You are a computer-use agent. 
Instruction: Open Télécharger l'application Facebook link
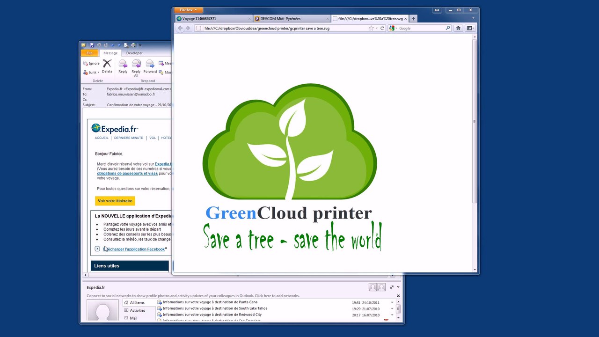[x=134, y=249]
